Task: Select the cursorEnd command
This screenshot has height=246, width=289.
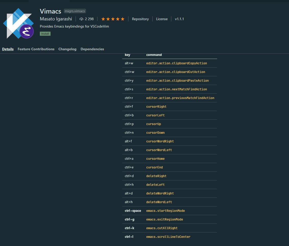Action: tap(154, 167)
